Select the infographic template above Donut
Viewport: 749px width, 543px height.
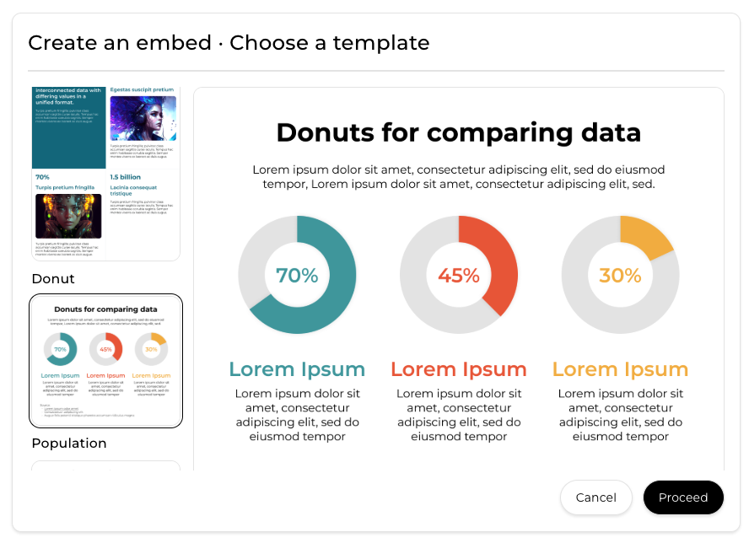(x=105, y=173)
